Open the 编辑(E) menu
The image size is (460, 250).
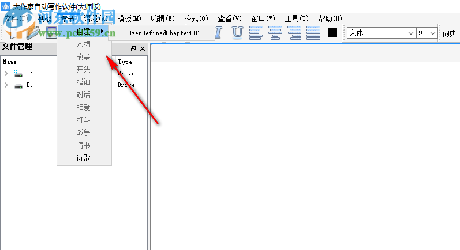[x=163, y=18]
